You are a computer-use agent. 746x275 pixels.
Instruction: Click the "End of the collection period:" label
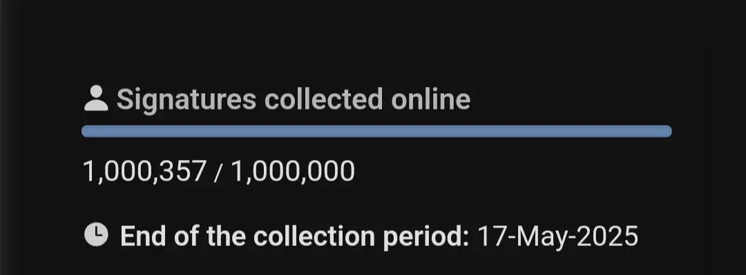coord(295,236)
